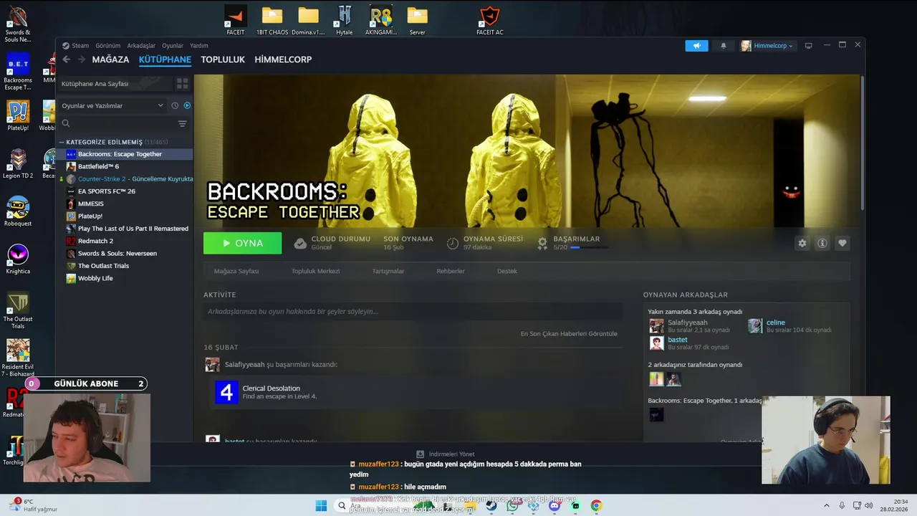Open the MAĞAZA store tab
The width and height of the screenshot is (917, 516).
click(110, 59)
